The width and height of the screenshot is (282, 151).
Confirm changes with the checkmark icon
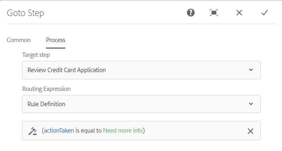tap(264, 13)
